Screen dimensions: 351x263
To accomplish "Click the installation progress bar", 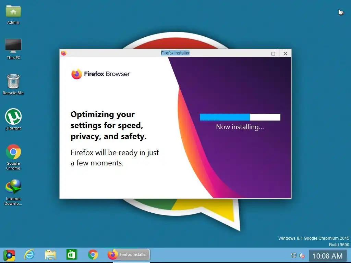I will click(x=240, y=117).
